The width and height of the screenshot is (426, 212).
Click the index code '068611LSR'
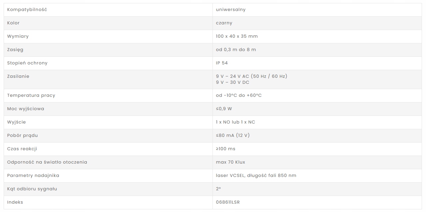click(228, 202)
